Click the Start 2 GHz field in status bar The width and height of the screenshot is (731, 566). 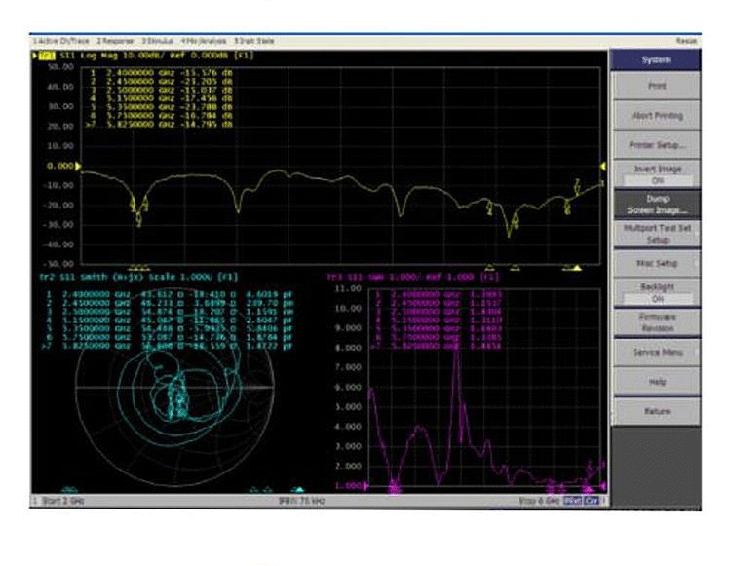[61, 499]
